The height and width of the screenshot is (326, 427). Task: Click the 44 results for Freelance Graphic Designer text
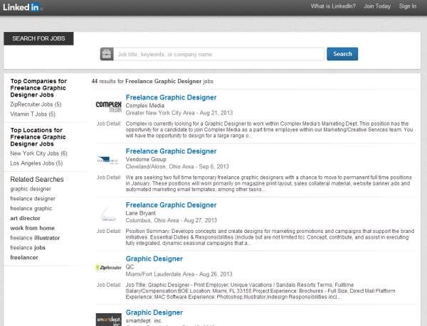[152, 81]
